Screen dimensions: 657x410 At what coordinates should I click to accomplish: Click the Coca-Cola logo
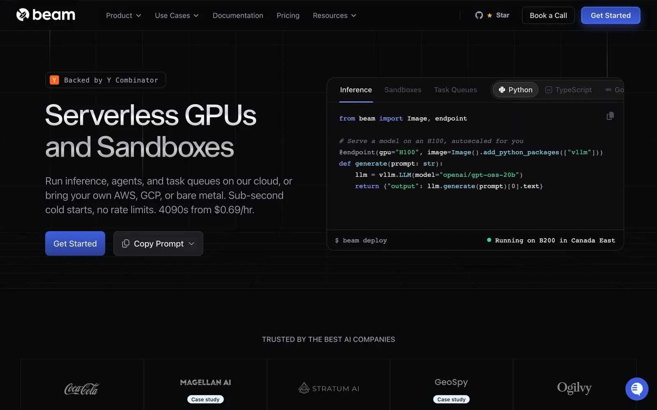(82, 389)
